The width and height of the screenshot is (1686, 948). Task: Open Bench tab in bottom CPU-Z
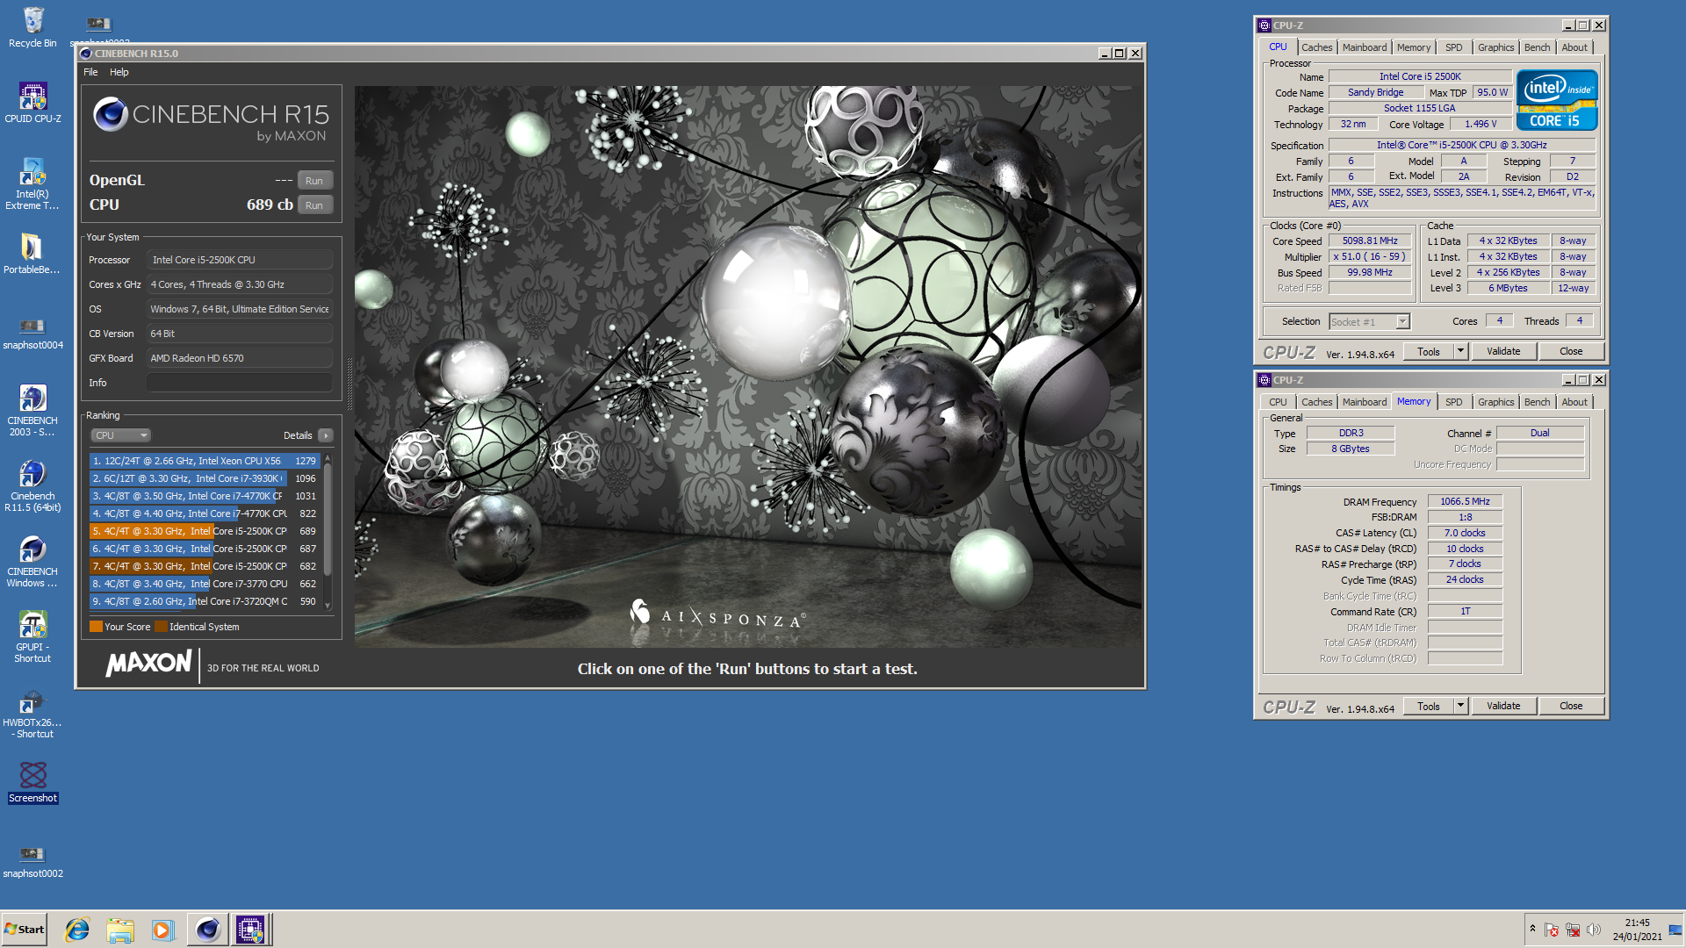pyautogui.click(x=1537, y=402)
